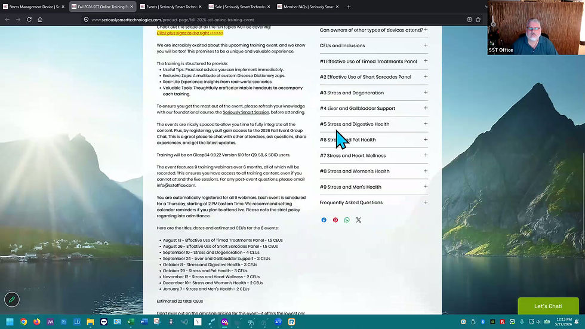Click 'October 29 - Stress and Pet Health' item
The image size is (585, 329).
[x=205, y=271]
